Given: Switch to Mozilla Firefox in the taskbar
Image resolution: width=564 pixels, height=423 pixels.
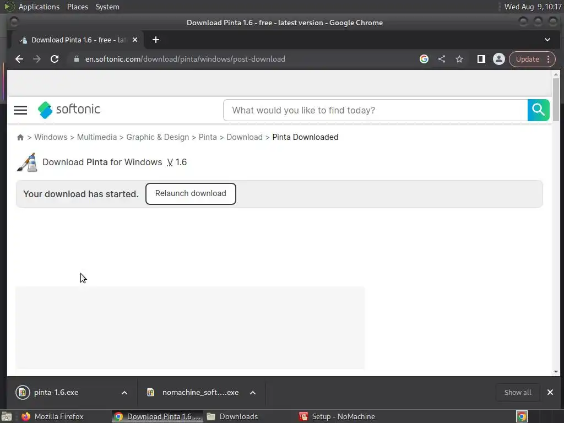Looking at the screenshot, I should 52,416.
